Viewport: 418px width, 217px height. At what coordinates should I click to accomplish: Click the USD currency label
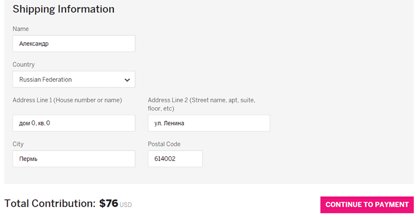coord(126,205)
